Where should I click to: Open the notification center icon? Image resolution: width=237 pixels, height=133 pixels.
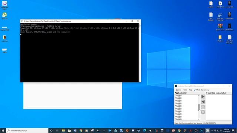(x=233, y=130)
